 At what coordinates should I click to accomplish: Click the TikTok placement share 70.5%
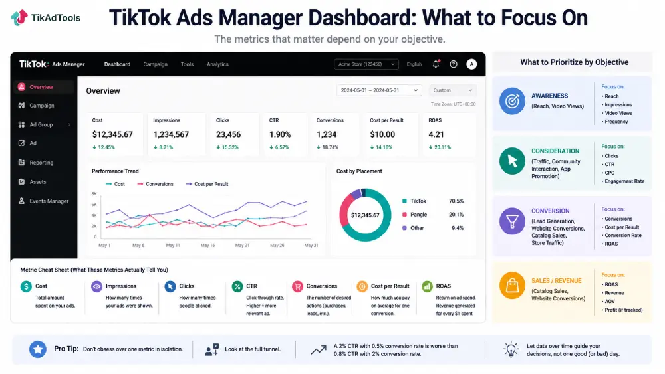(x=456, y=201)
